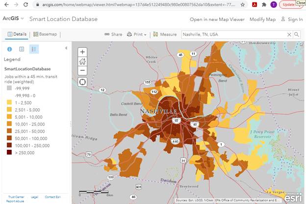Viewport: 306px width, 204px height.
Task: Bookmark page with star icon
Action: [x=243, y=4]
